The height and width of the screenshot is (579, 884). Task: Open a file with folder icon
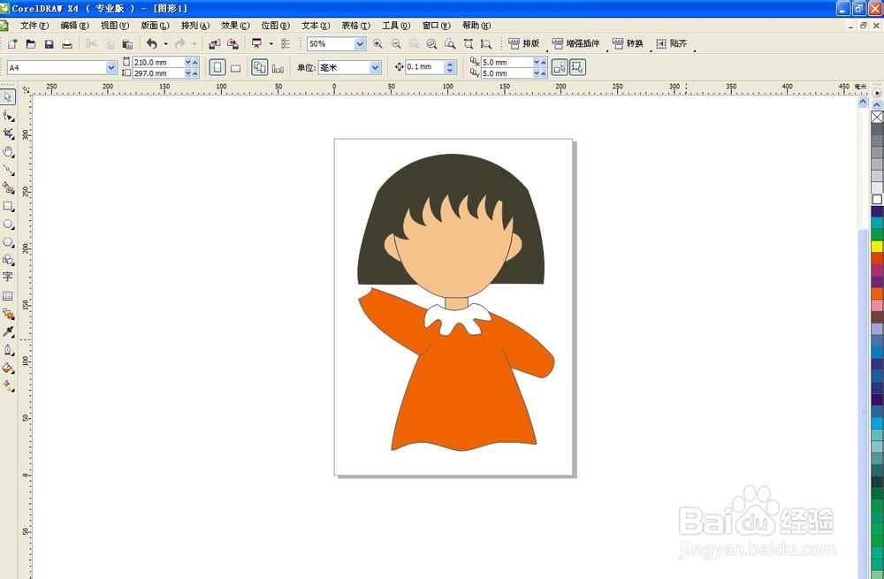(x=31, y=43)
